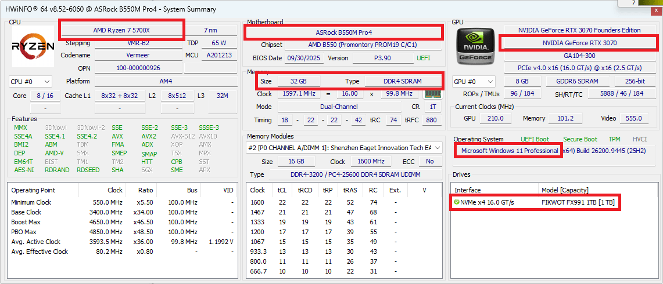This screenshot has height=284, width=663.
Task: Click the tCL column header
Action: [282, 190]
